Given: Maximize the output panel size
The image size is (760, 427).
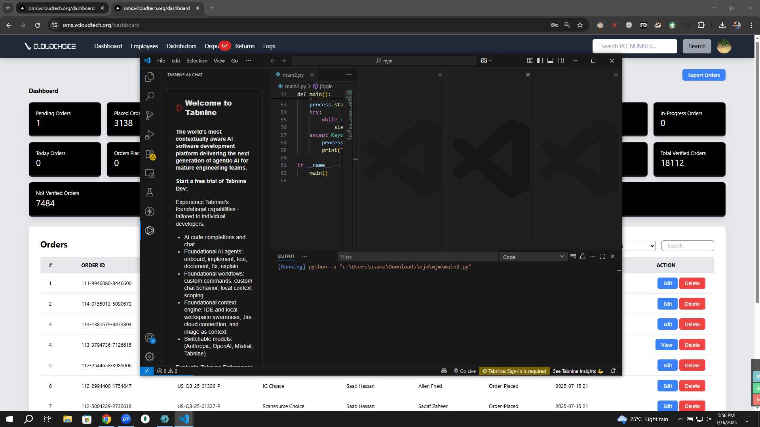Looking at the screenshot, I should [602, 256].
